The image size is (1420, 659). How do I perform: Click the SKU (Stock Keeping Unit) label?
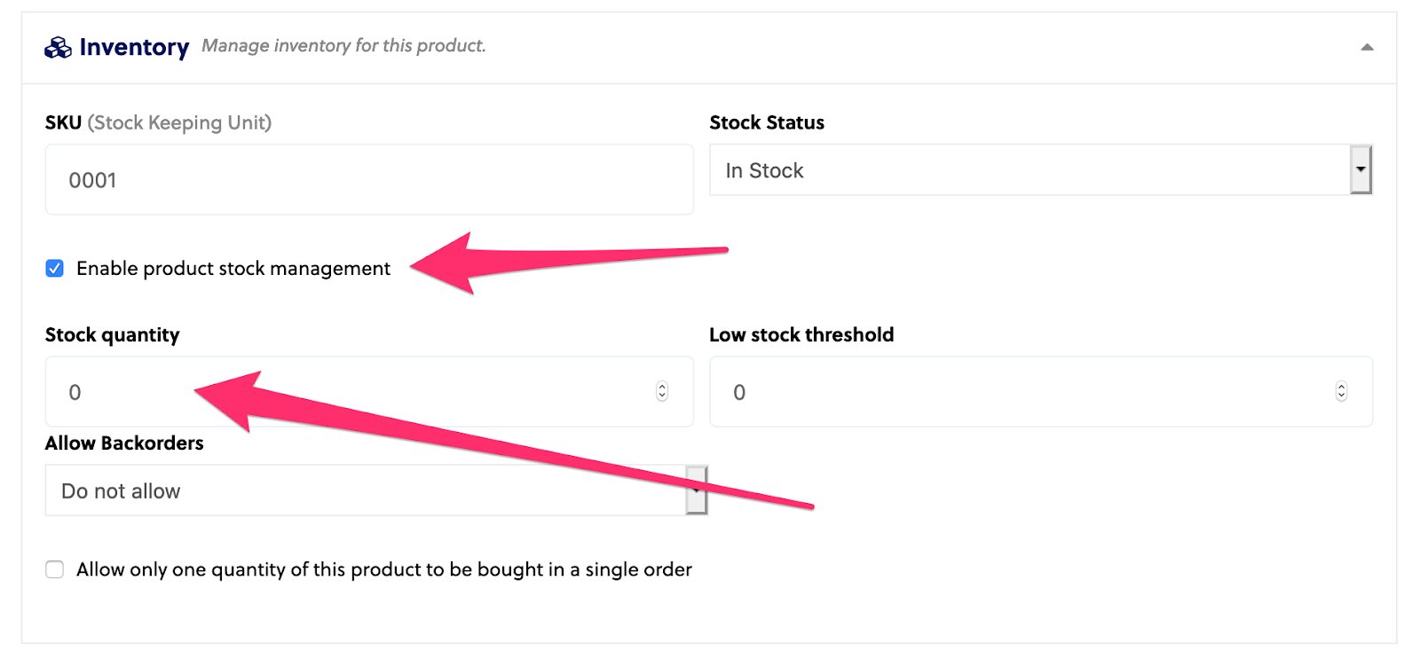pos(158,122)
